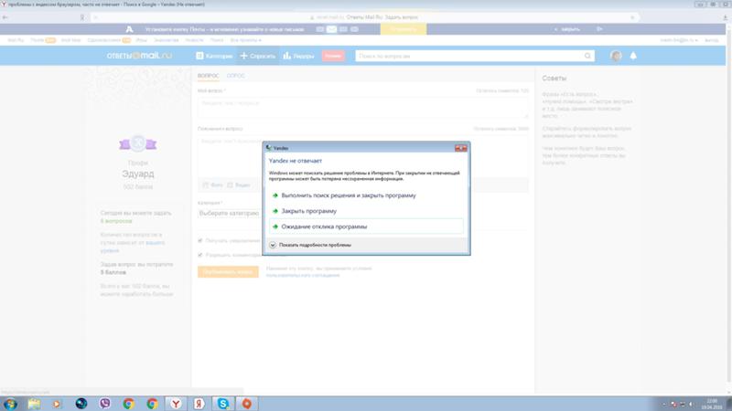Click the magnifier icon in search field
The width and height of the screenshot is (732, 411).
pos(587,56)
